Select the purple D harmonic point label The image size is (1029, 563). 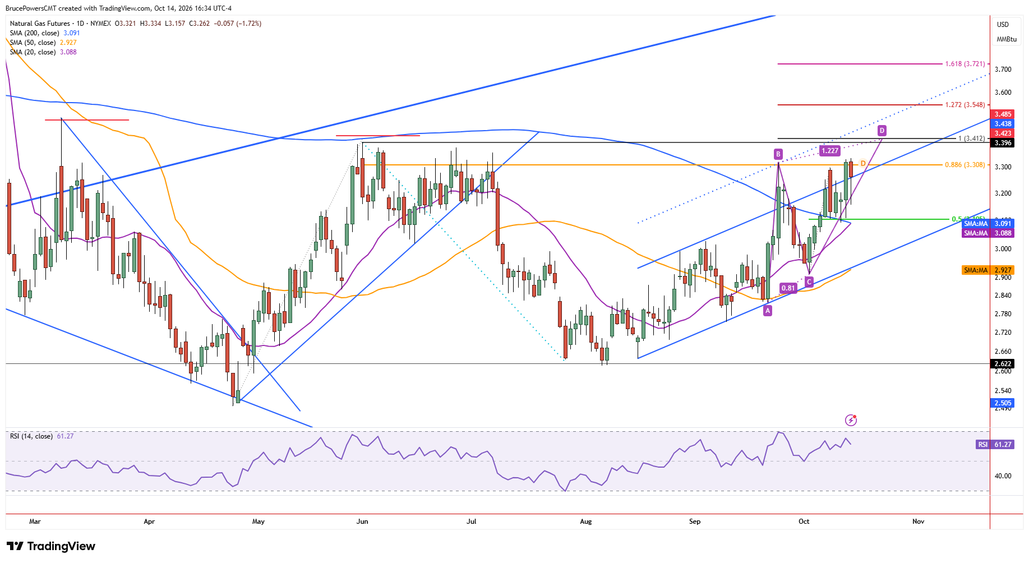coord(882,131)
